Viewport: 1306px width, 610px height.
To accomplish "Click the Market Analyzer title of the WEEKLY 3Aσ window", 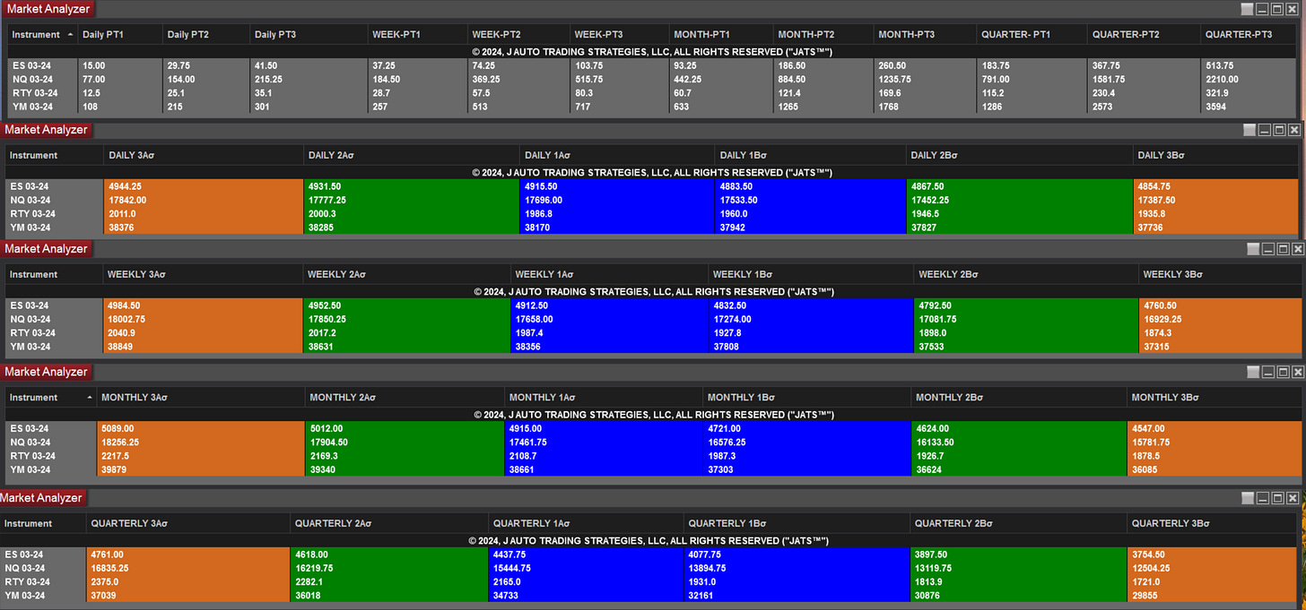I will [47, 249].
